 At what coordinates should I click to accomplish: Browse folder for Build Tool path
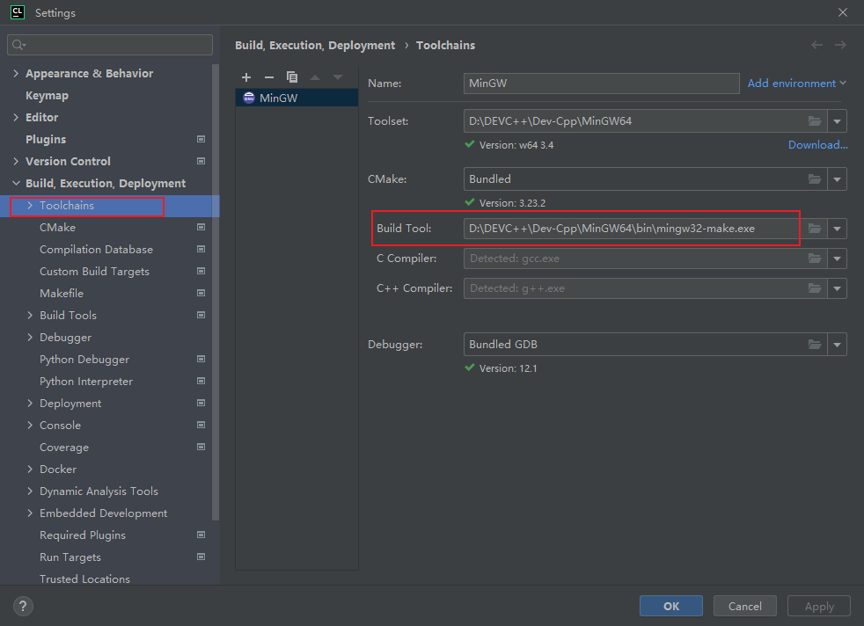point(815,229)
